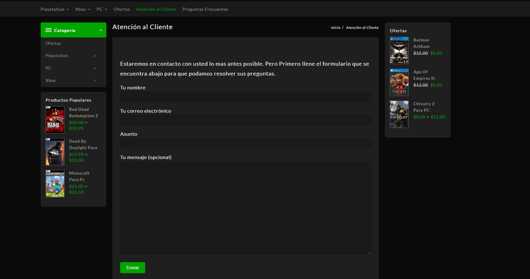Open the PC dropdown in top navigation

pyautogui.click(x=102, y=9)
